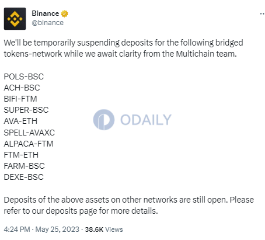
Task: Click the POLS-BSC line in the tweet
Action: click(x=24, y=76)
